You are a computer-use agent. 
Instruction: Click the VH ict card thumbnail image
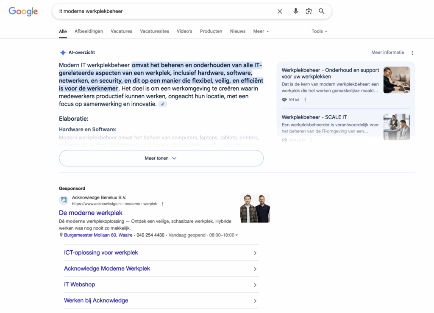pos(396,80)
